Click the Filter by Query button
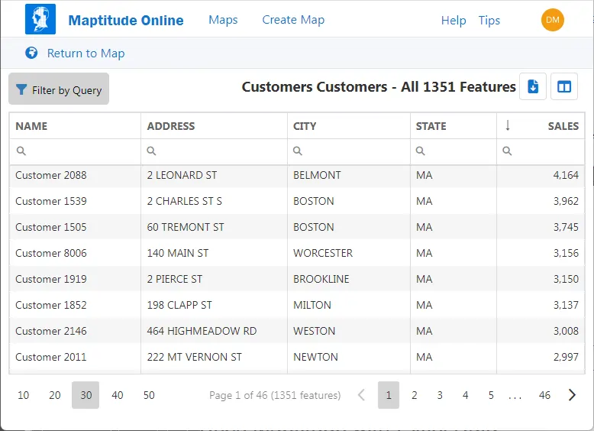Viewport: 594px width, 431px height. pyautogui.click(x=59, y=89)
